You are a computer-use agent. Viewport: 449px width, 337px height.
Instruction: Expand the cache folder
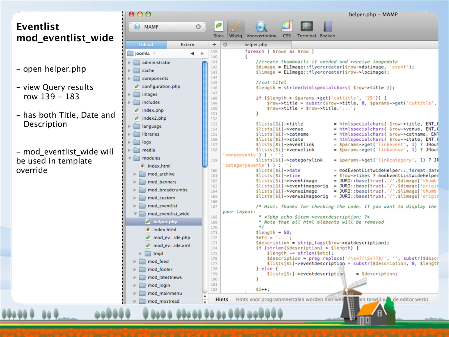129,70
